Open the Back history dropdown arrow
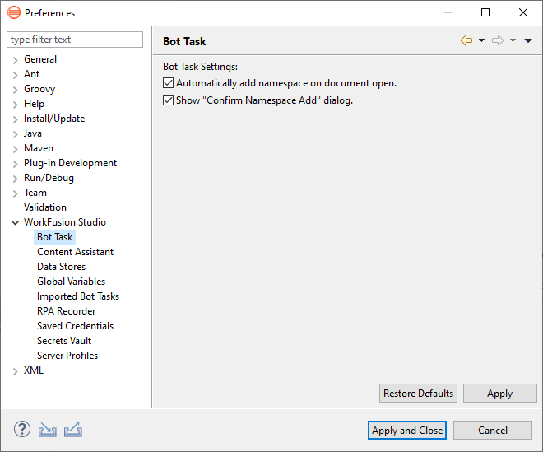This screenshot has width=543, height=452. [x=481, y=40]
